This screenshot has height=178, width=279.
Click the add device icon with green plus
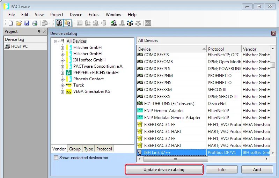(114, 23)
